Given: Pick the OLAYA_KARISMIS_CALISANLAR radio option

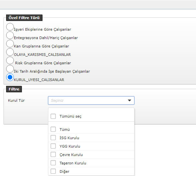Looking at the screenshot, I should (x=10, y=52).
